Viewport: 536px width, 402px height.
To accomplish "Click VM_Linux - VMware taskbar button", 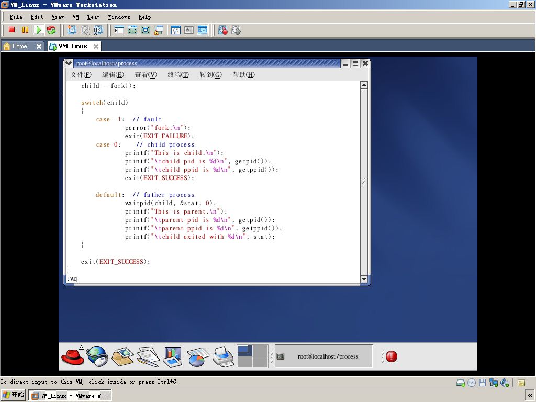I will coord(70,396).
